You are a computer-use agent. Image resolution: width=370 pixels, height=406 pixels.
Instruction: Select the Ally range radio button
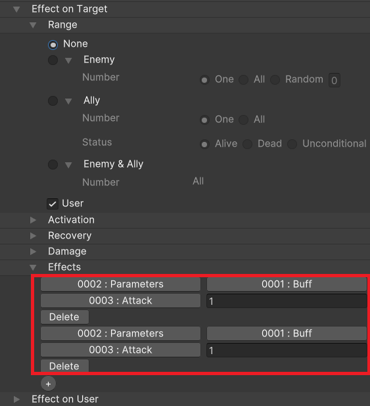click(x=53, y=101)
